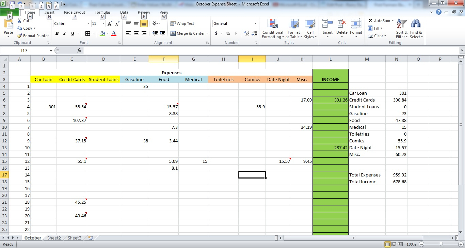Select the Sheet2 tab

(53, 238)
